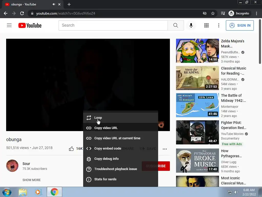This screenshot has width=262, height=197.
Task: Select Troubleshoot playback issue
Action: click(121, 169)
